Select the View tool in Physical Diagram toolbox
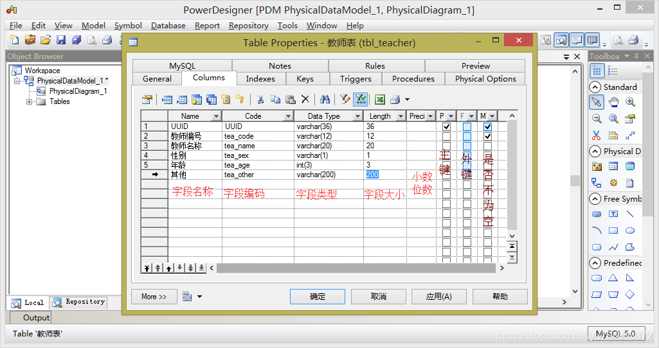Screen dimensions: 659x348 click(630, 166)
